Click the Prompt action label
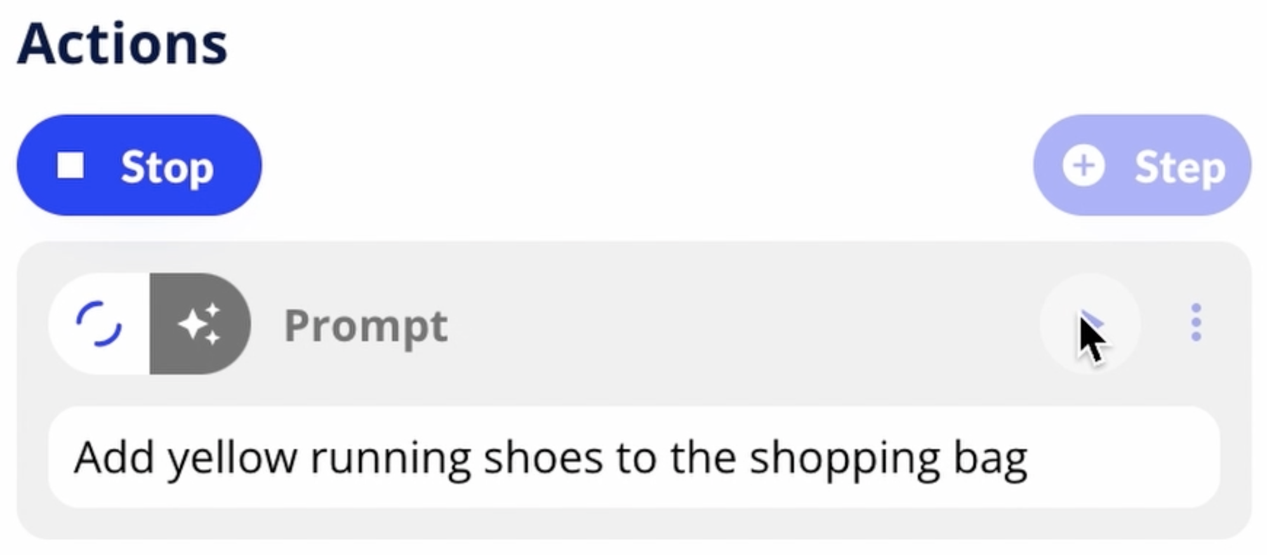The image size is (1267, 555). (x=366, y=325)
